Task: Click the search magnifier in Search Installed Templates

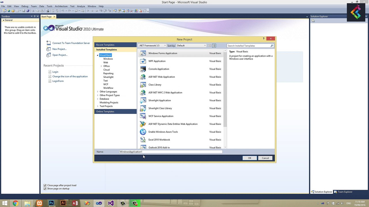Action: 272,46
